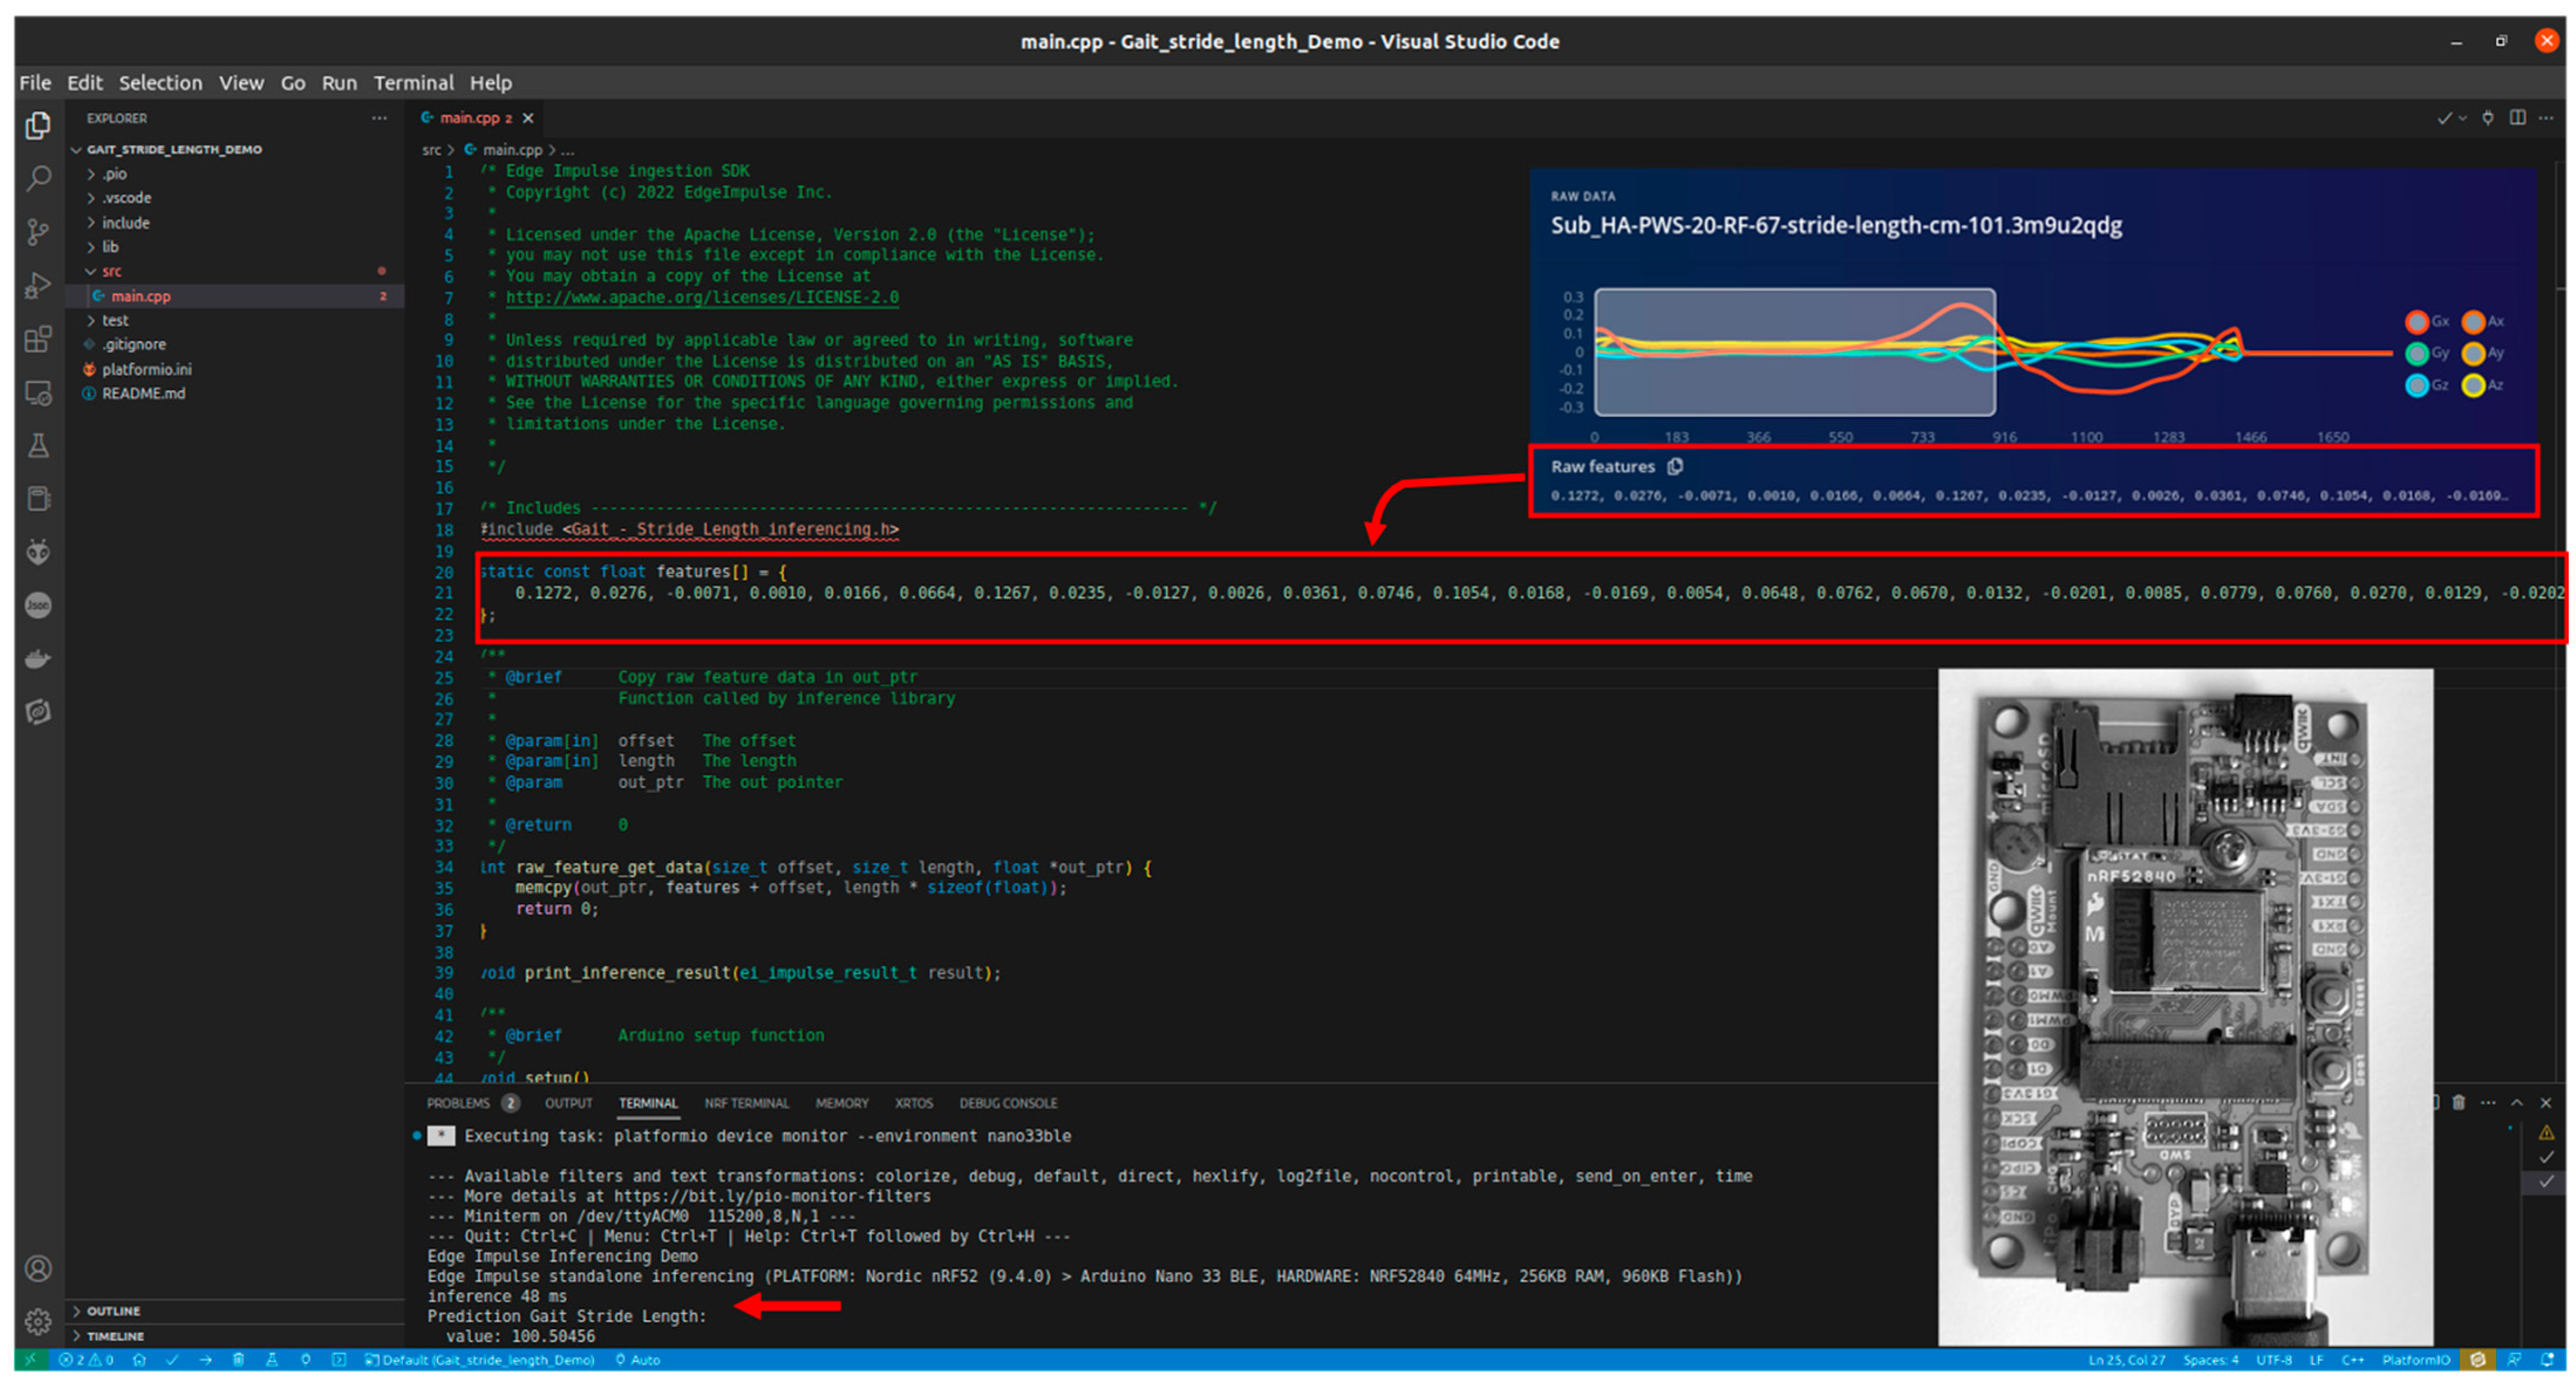Viewport: 2576px width, 1382px height.
Task: Open the Extensions view
Action: (x=38, y=338)
